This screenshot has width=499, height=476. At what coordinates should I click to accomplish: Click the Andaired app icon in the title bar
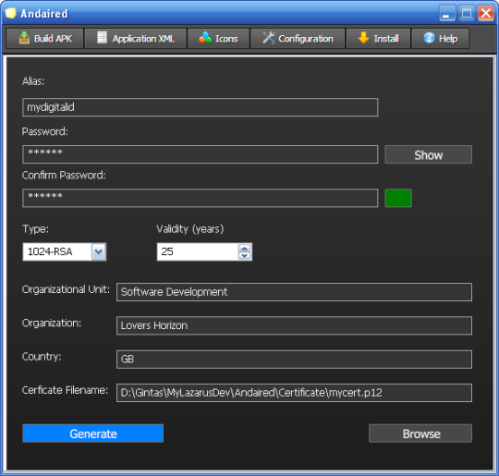click(10, 13)
